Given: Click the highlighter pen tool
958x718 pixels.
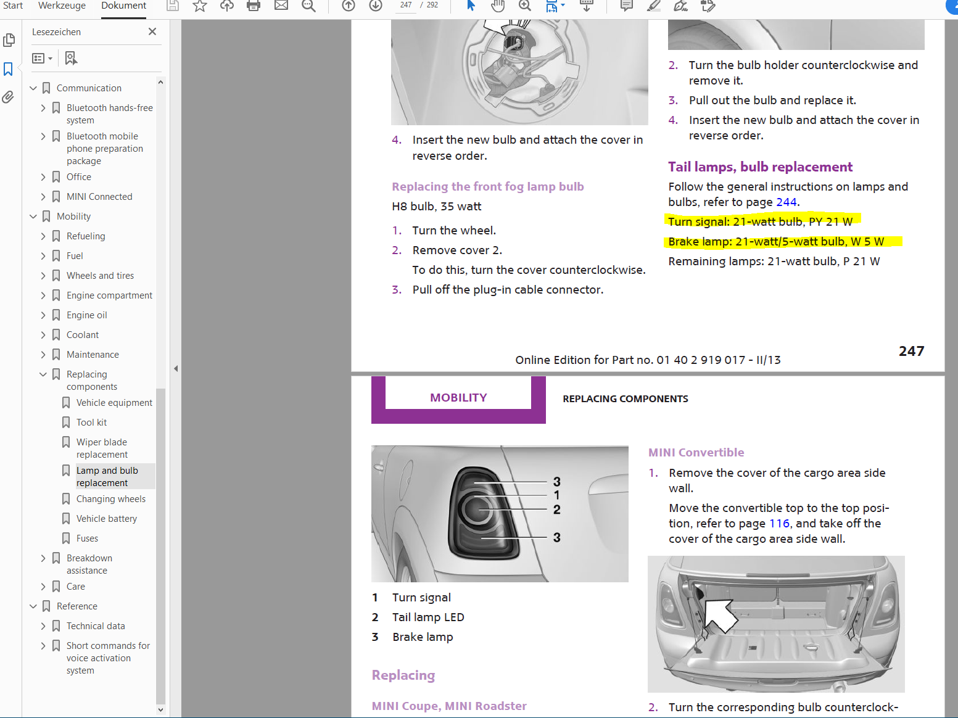Looking at the screenshot, I should [x=654, y=6].
